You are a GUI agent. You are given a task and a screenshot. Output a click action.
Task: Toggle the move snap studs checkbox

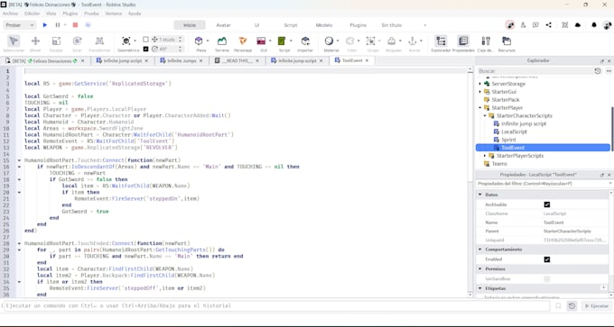145,40
